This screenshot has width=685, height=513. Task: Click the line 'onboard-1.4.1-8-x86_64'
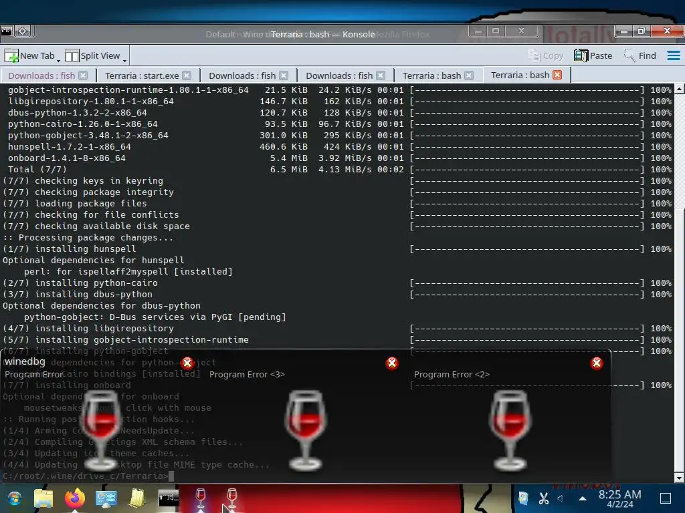coord(67,158)
